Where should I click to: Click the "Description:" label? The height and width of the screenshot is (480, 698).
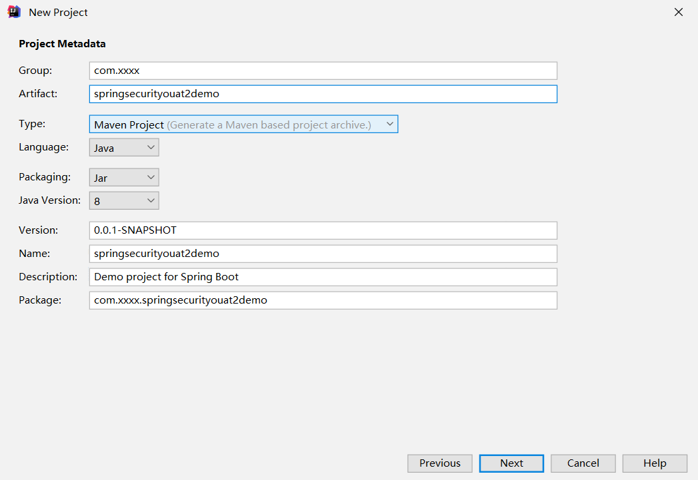pyautogui.click(x=48, y=276)
